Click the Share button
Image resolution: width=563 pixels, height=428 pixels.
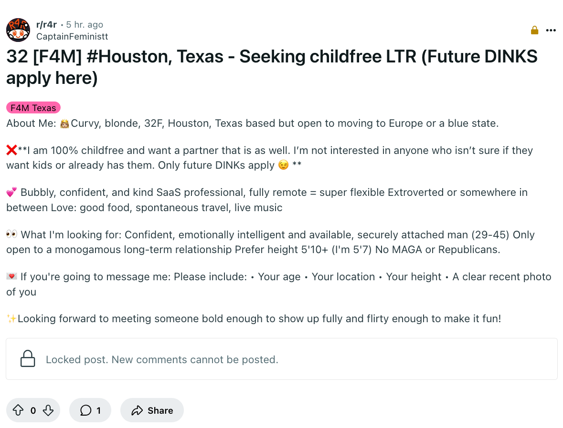click(152, 410)
